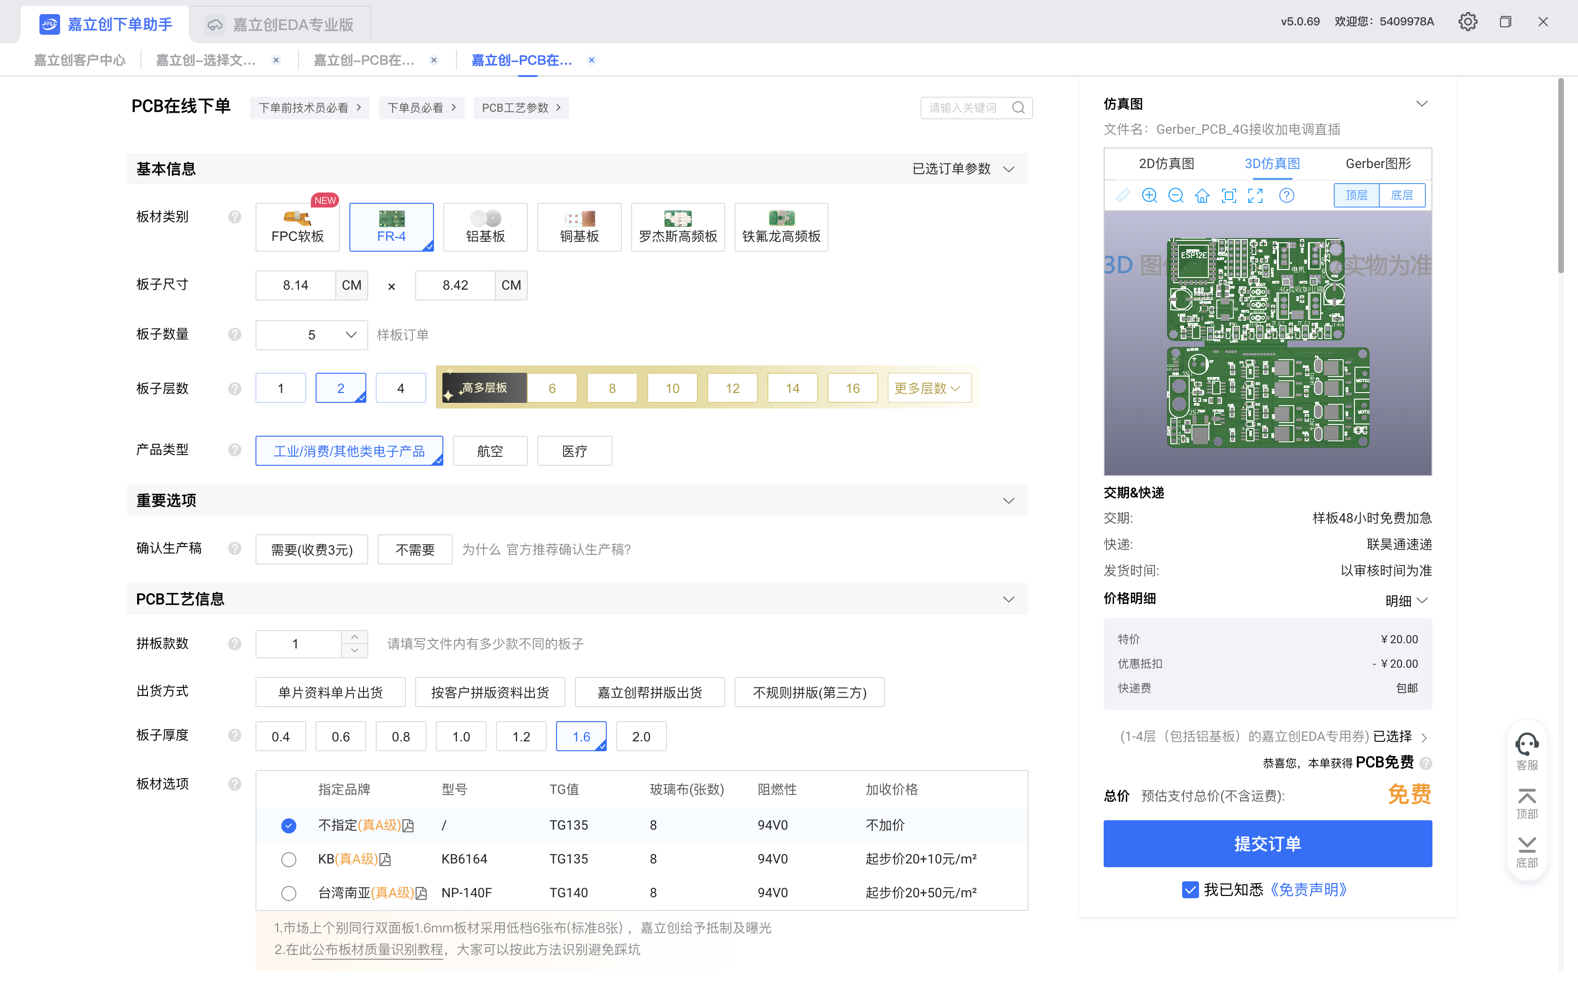Click the board width 8.14 field
Screen dimensions: 1578x986
pyautogui.click(x=295, y=285)
